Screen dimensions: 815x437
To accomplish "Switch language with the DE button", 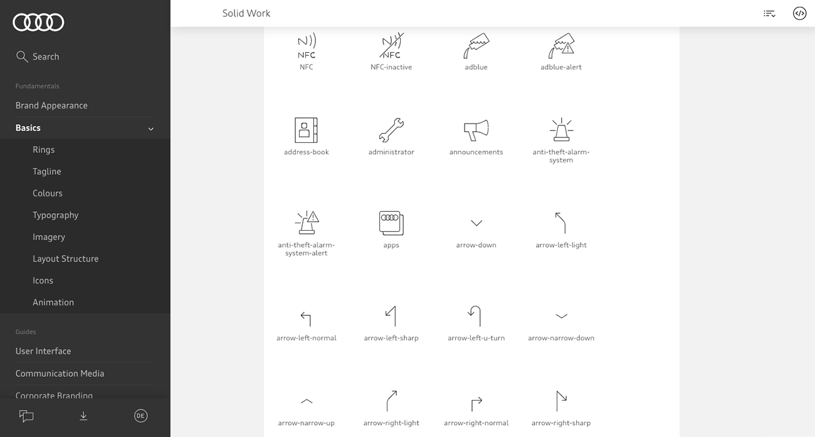I will [140, 416].
